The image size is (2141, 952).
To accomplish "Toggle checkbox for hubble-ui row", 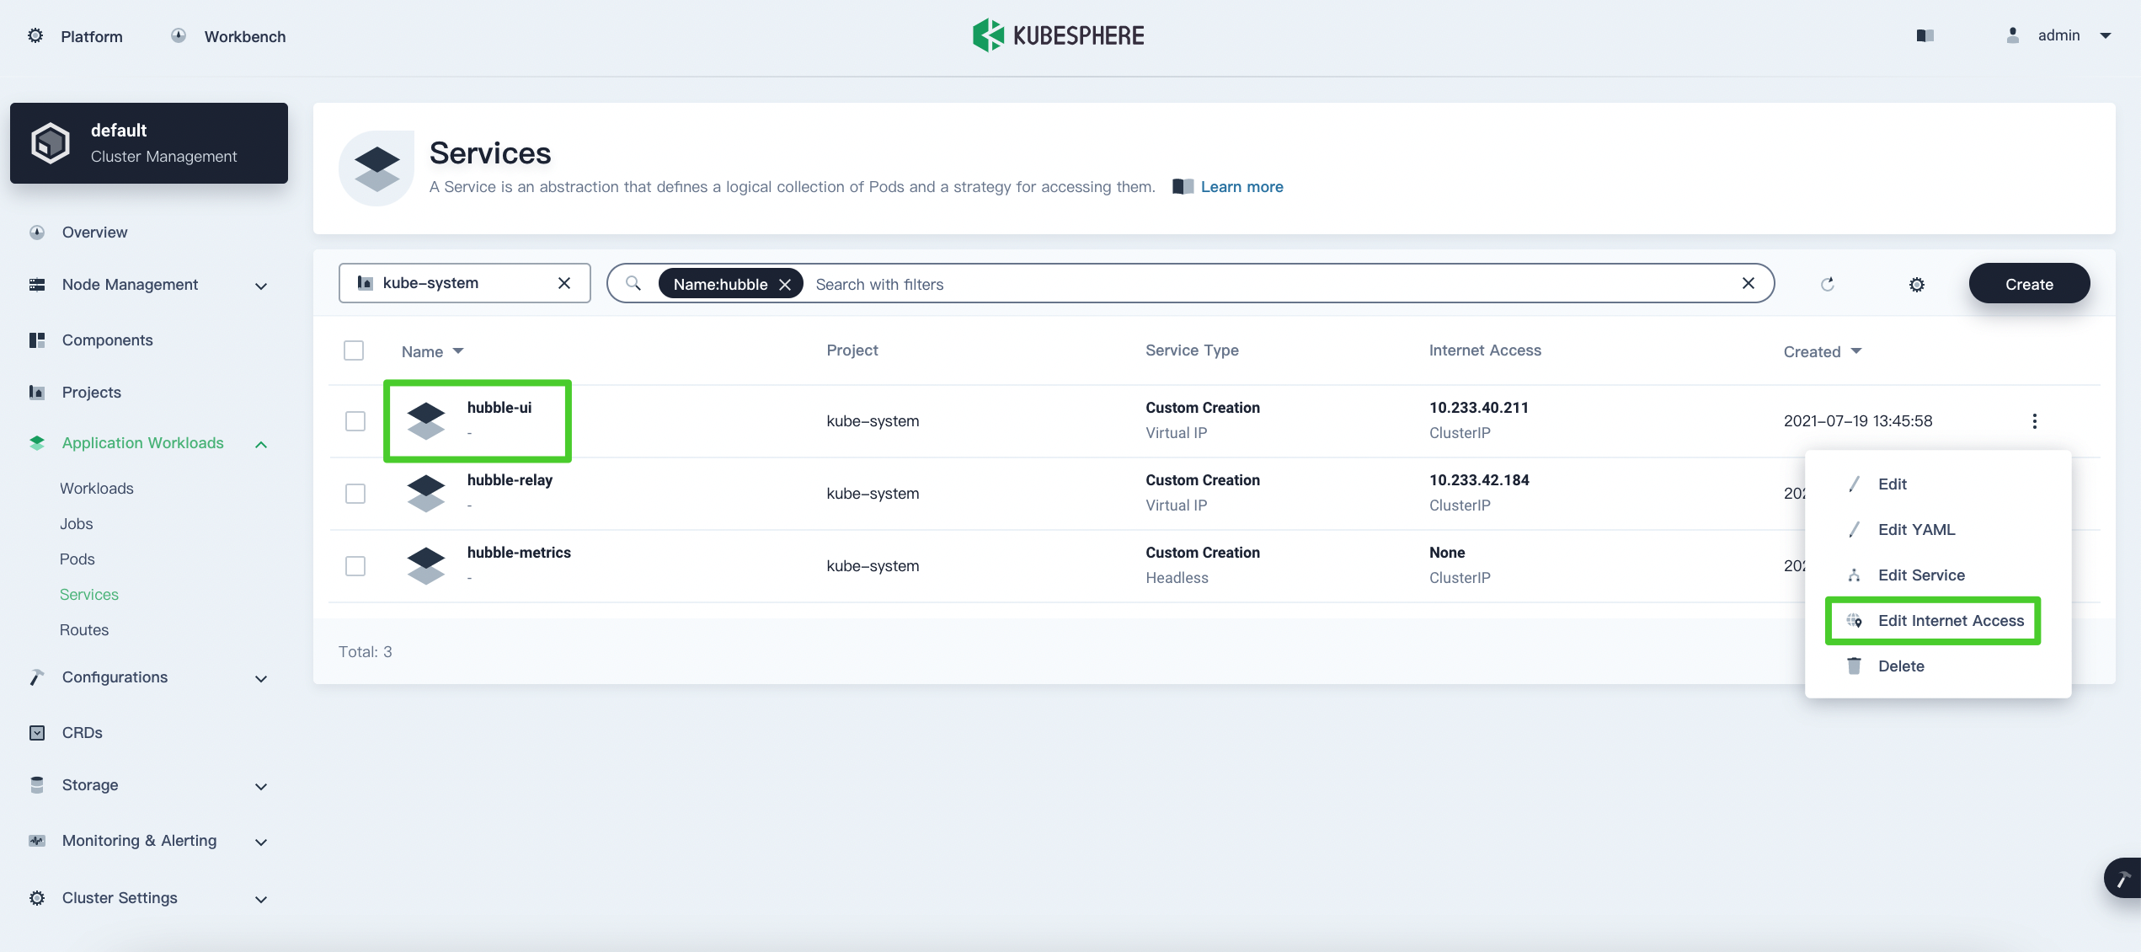I will (x=355, y=420).
